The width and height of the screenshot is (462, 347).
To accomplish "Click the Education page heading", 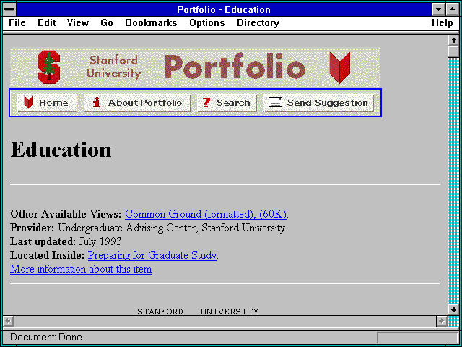I will [x=61, y=150].
